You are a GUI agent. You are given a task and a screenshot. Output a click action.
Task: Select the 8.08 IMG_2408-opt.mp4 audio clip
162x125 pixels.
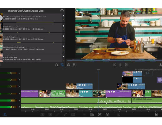[147, 101]
